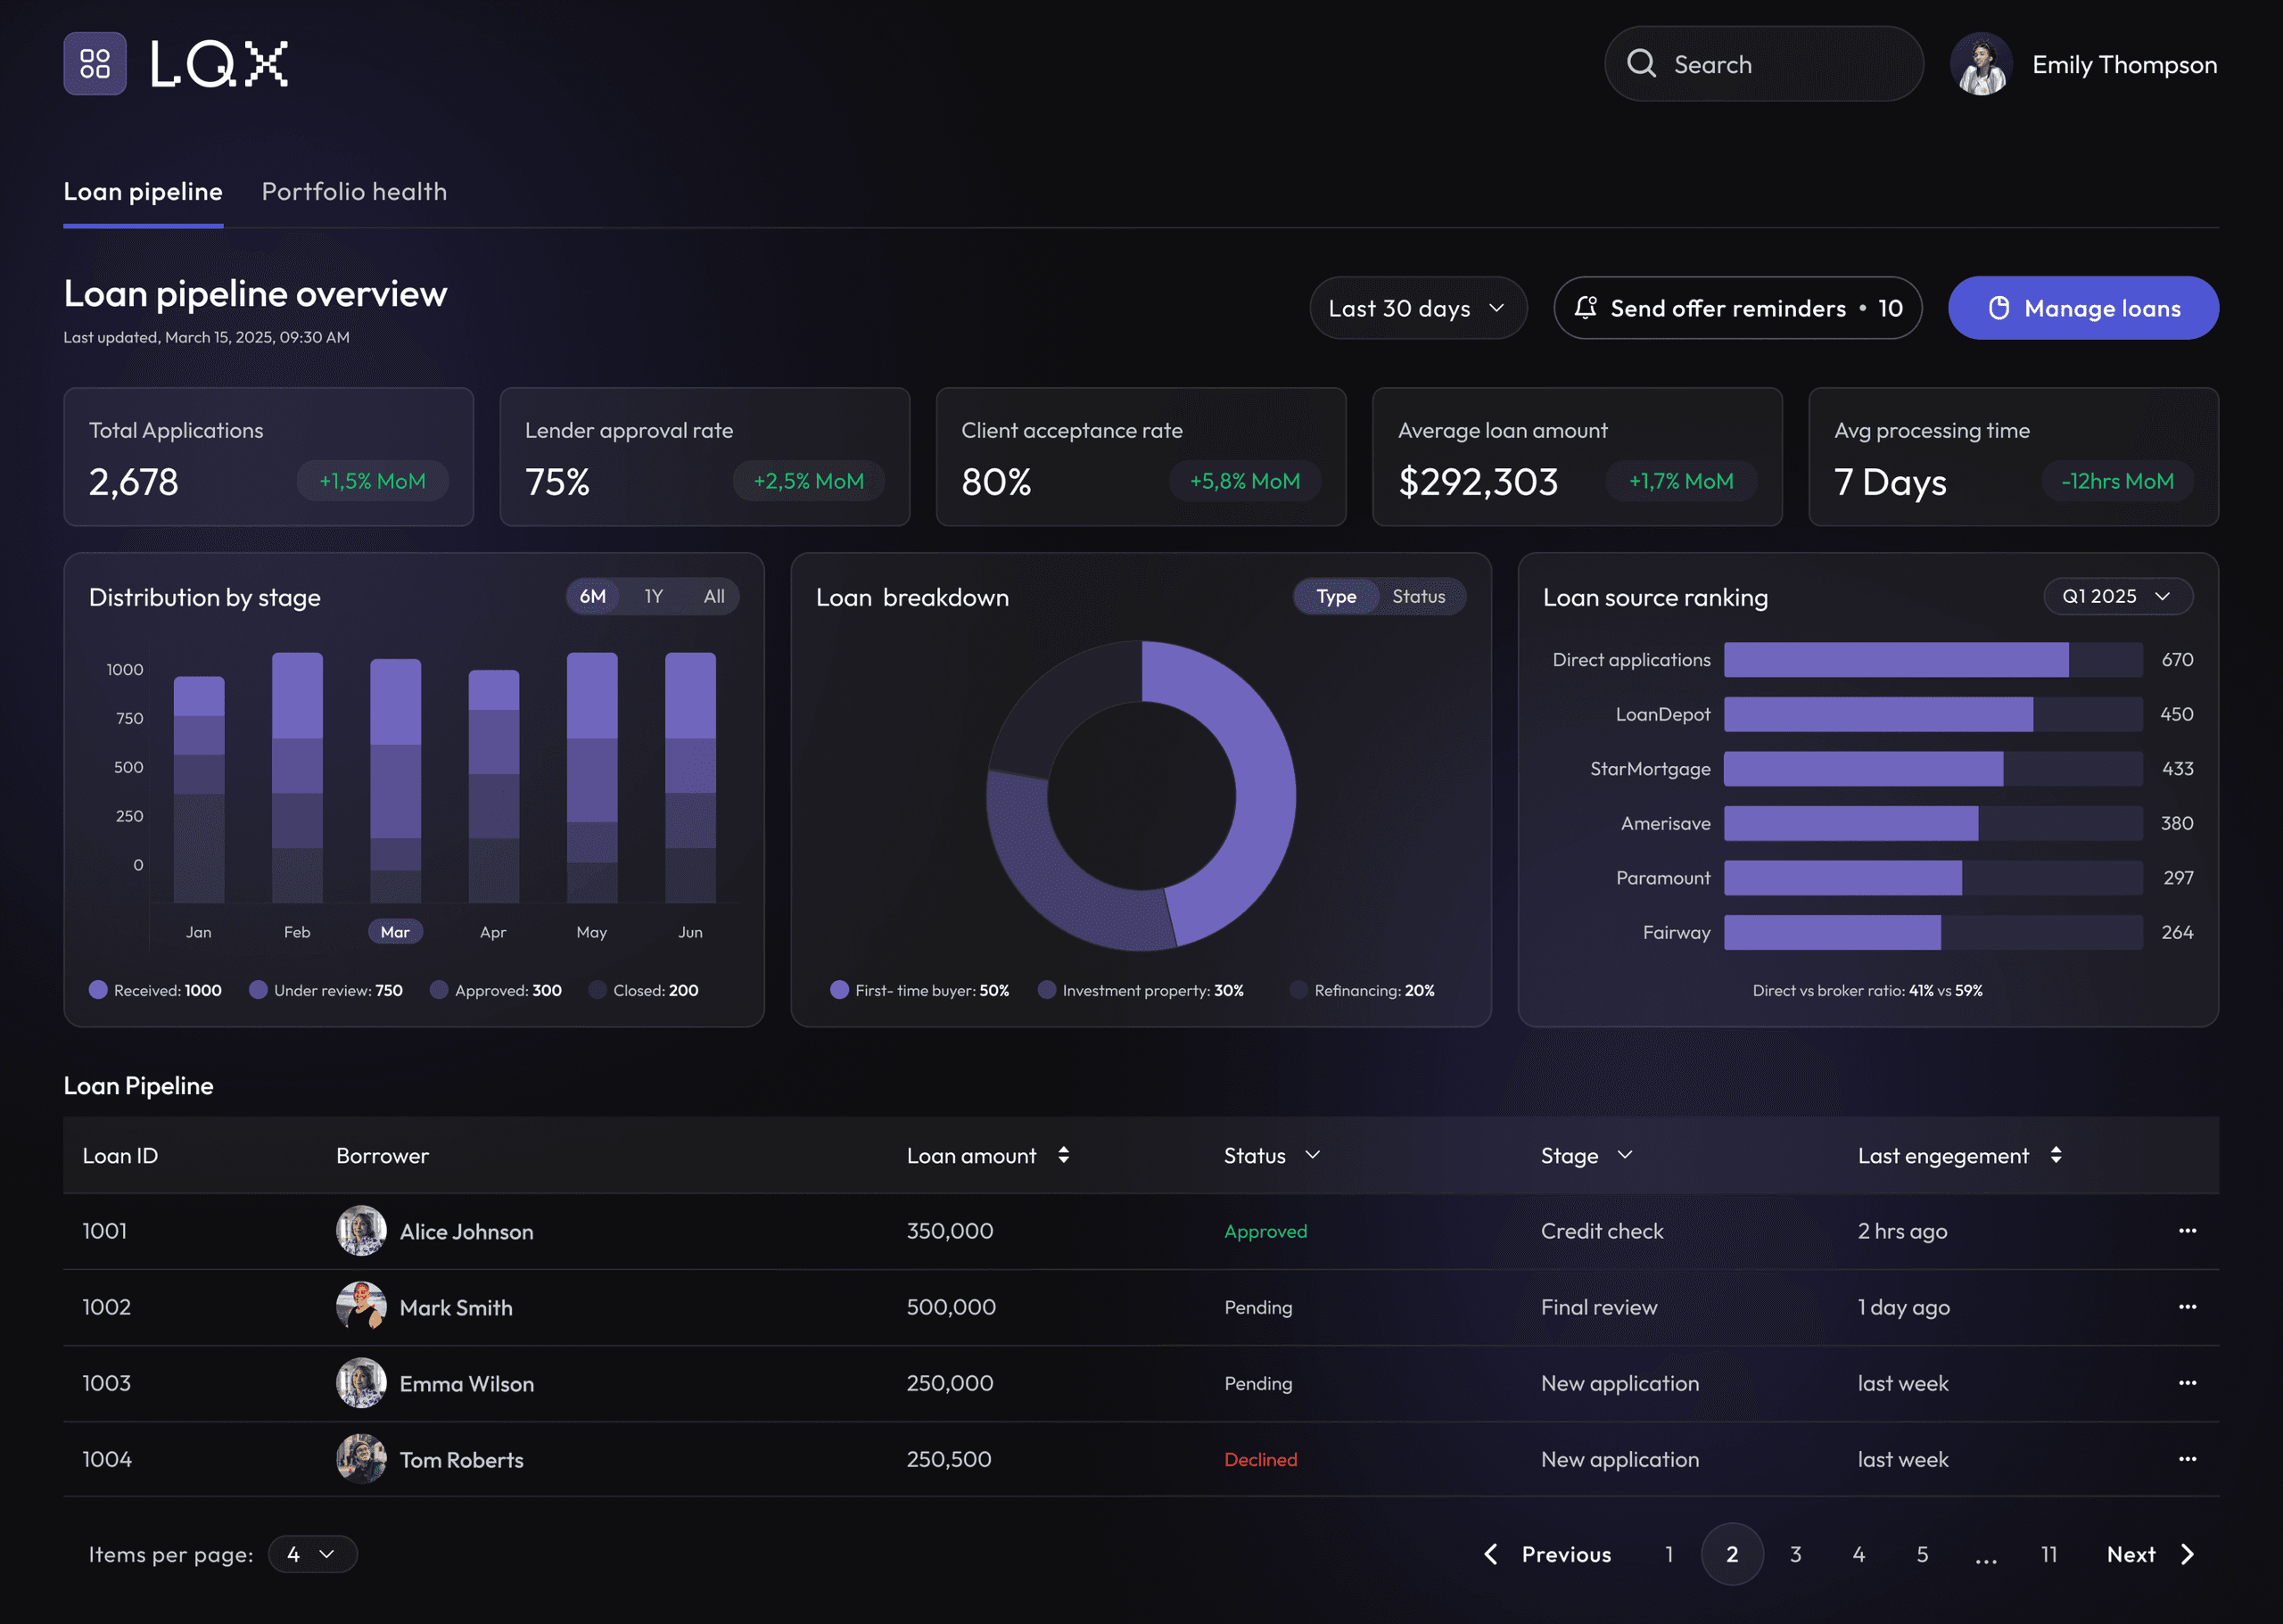This screenshot has height=1624, width=2283.
Task: Click the 500,000 loan amount cell
Action: pyautogui.click(x=951, y=1307)
